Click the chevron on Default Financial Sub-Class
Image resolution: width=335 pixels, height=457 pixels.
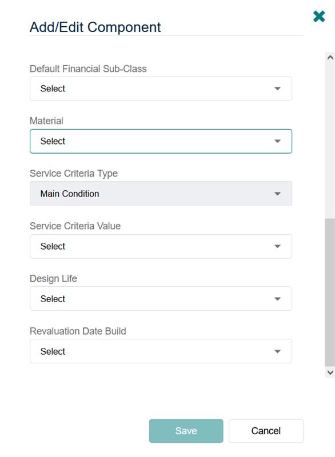click(x=278, y=89)
